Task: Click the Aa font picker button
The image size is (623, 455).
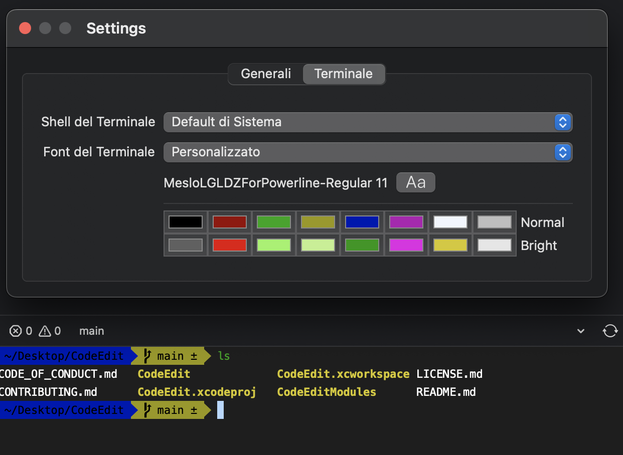Action: (416, 182)
